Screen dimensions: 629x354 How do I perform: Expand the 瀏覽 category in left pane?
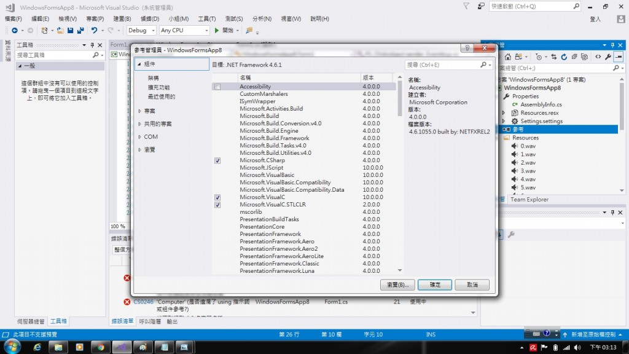tap(139, 150)
